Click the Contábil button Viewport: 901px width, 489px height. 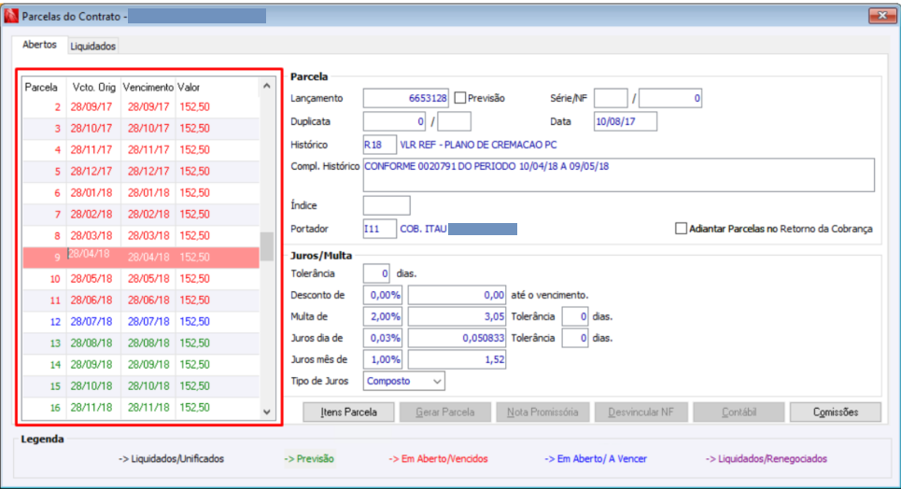point(739,412)
